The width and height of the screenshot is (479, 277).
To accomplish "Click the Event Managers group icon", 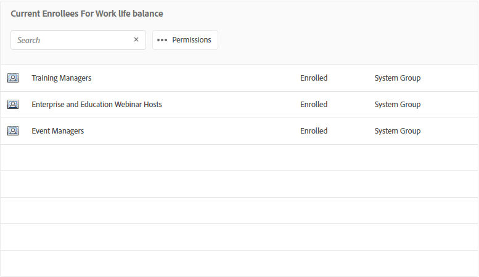I will click(12, 131).
